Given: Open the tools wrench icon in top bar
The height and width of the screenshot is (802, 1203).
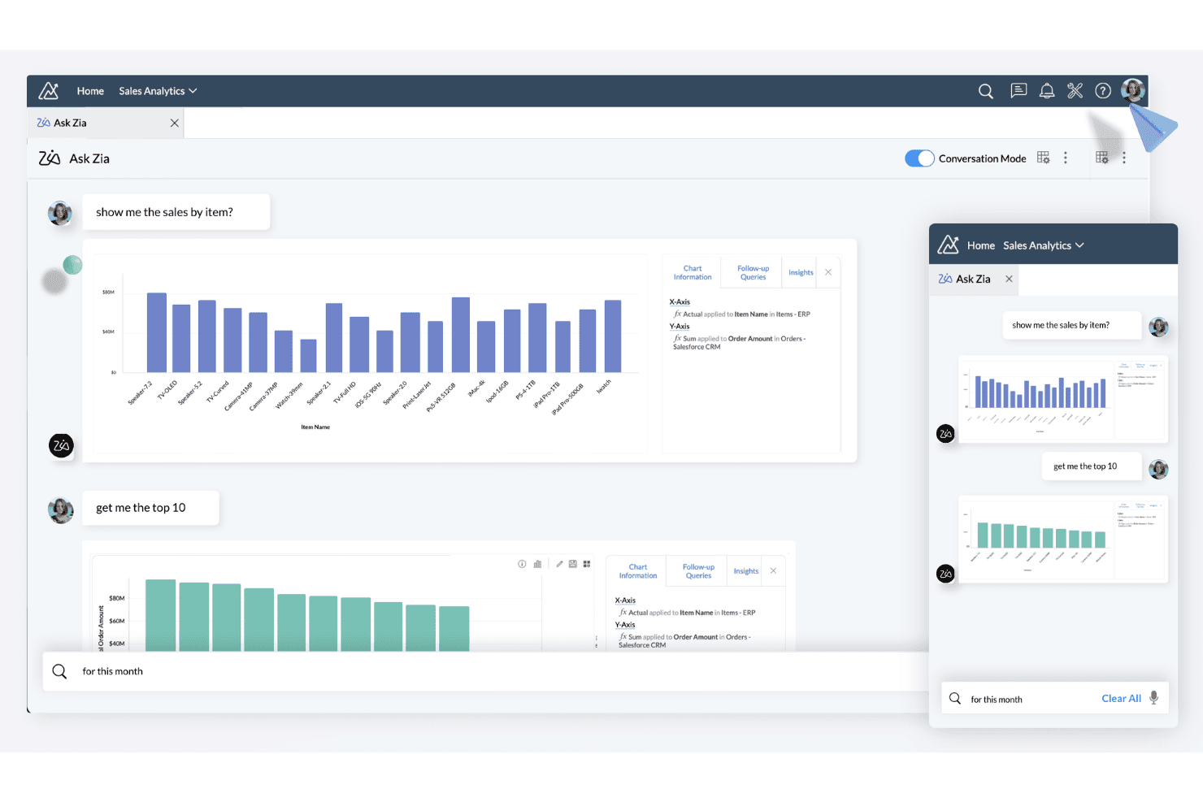Looking at the screenshot, I should pyautogui.click(x=1075, y=91).
